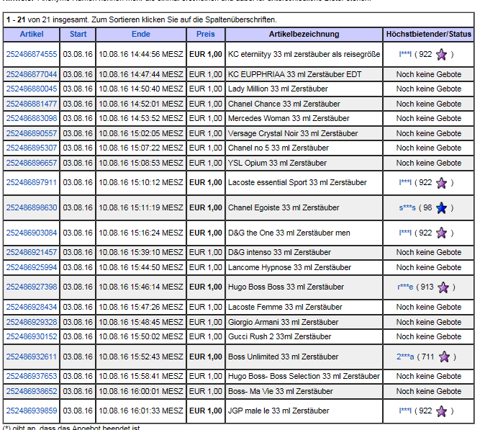Open article link 252486929328
This screenshot has height=430, width=480.
pos(32,323)
